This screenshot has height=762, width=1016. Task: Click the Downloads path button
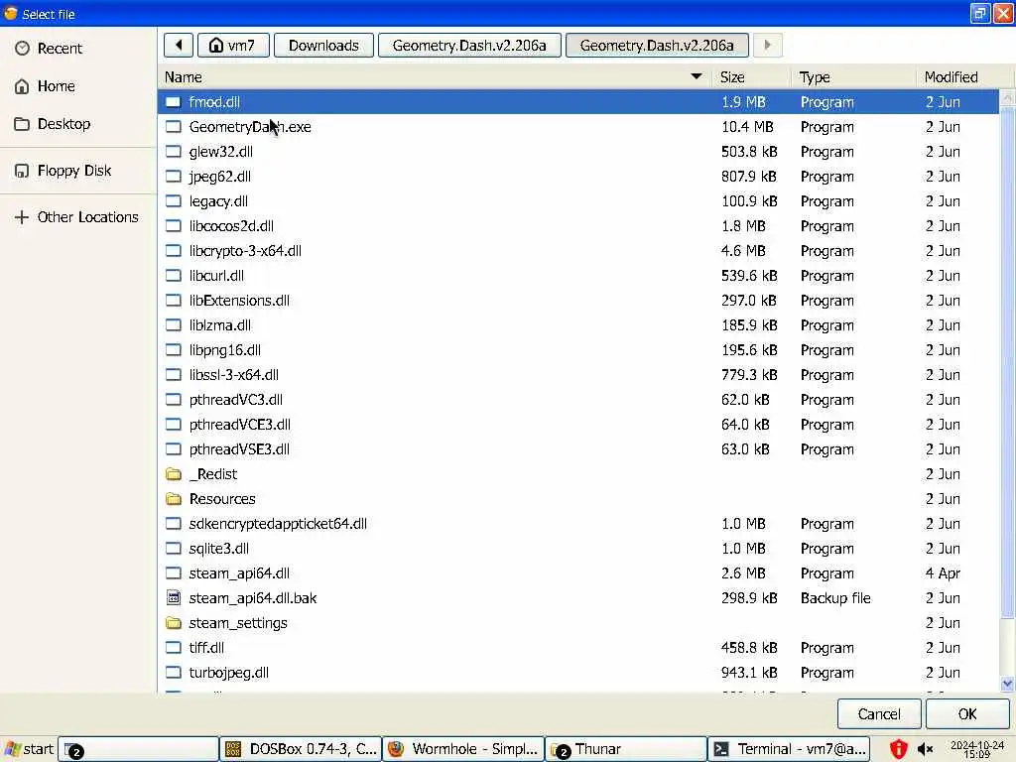[x=323, y=46]
